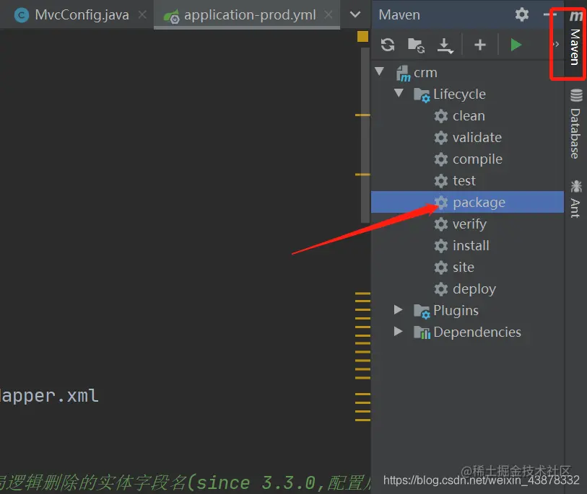Open the Ant side tool tab
This screenshot has width=587, height=494.
pos(575,199)
